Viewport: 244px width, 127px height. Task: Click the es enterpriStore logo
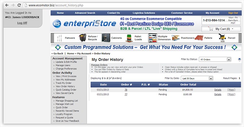pyautogui.click(x=84, y=24)
